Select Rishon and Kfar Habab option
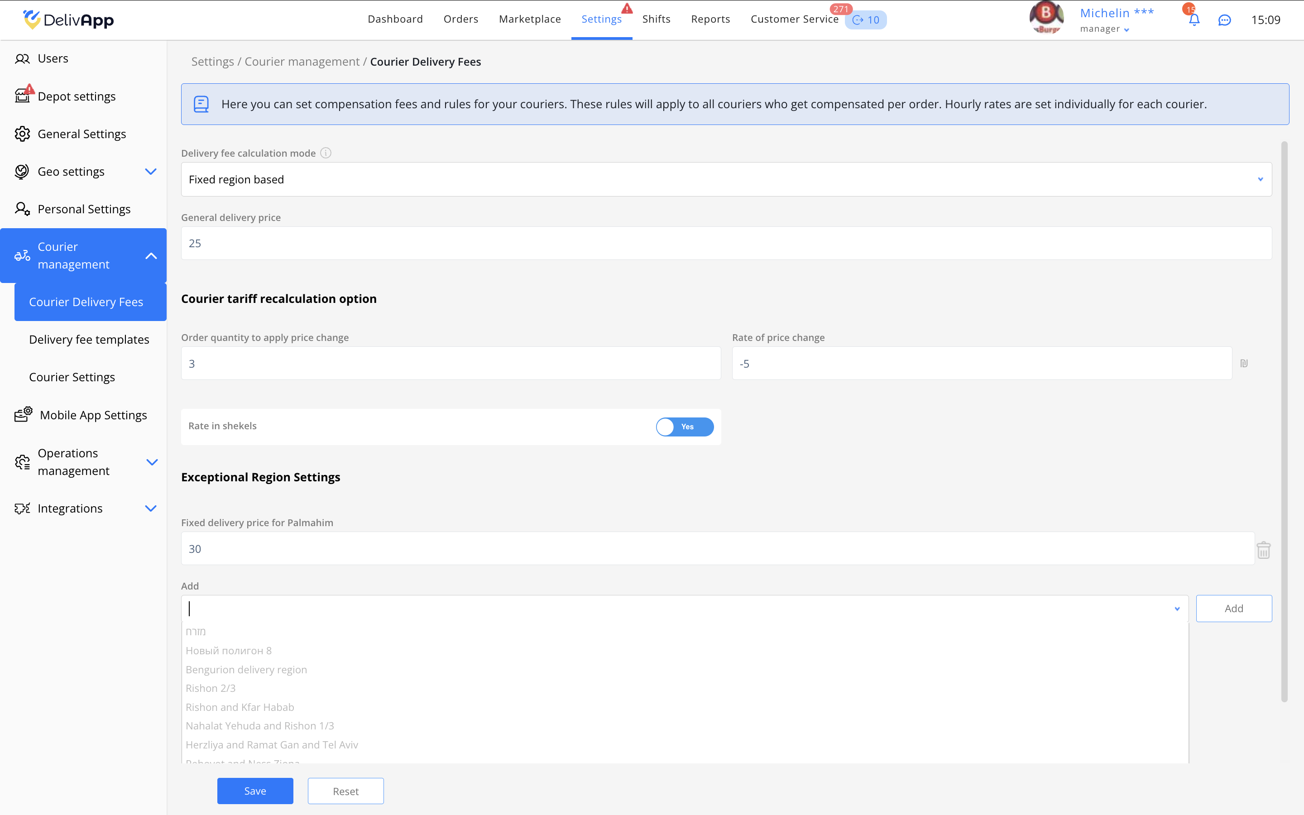Image resolution: width=1304 pixels, height=815 pixels. click(x=240, y=707)
